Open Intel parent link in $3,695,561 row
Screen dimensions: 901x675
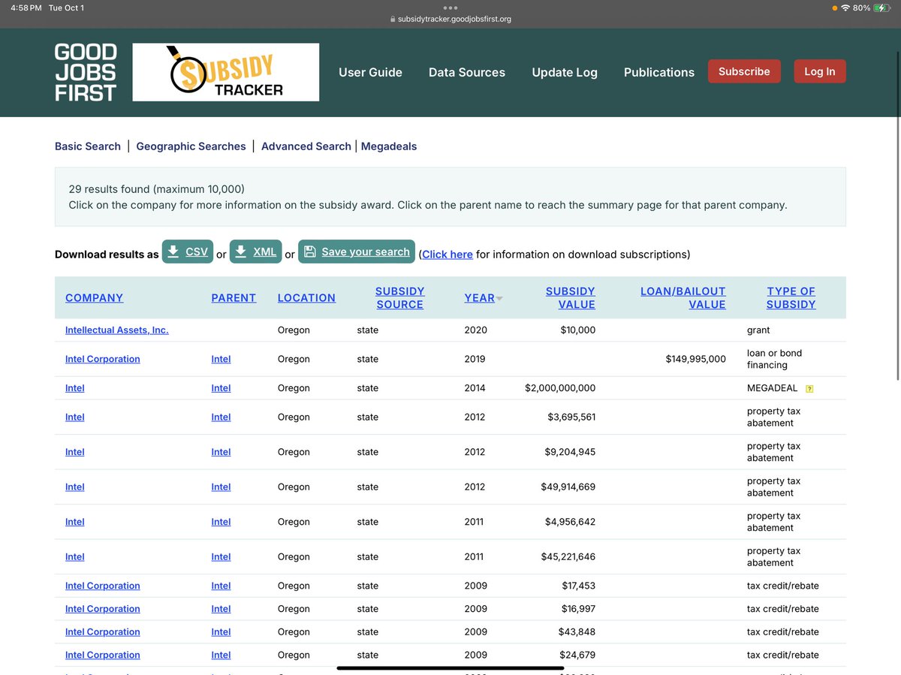tap(221, 417)
